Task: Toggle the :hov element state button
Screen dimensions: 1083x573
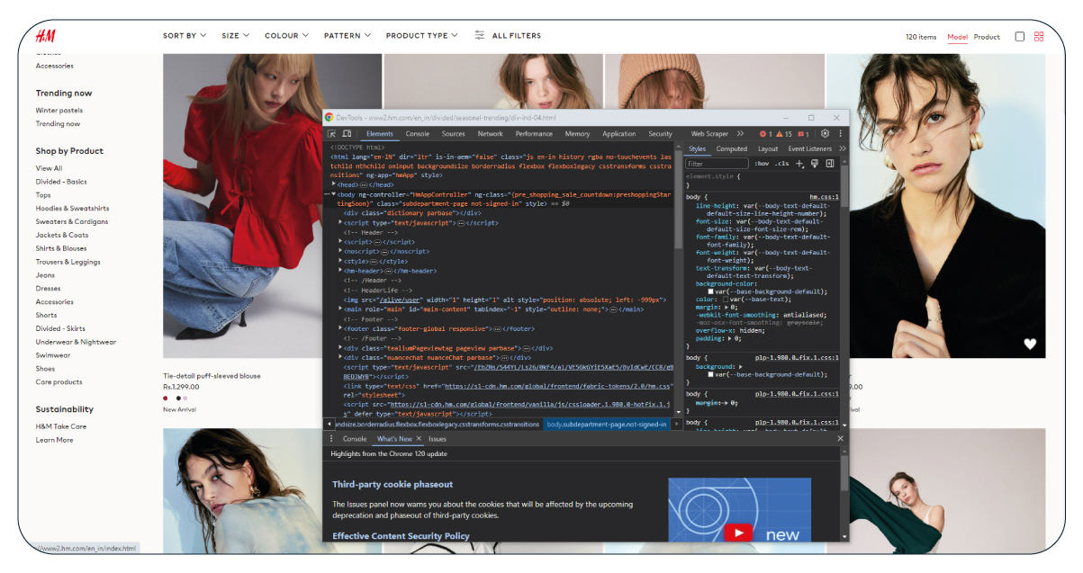Action: (x=763, y=164)
